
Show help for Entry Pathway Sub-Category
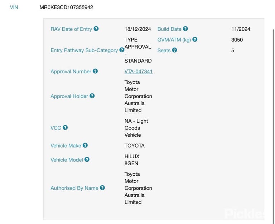(122, 50)
